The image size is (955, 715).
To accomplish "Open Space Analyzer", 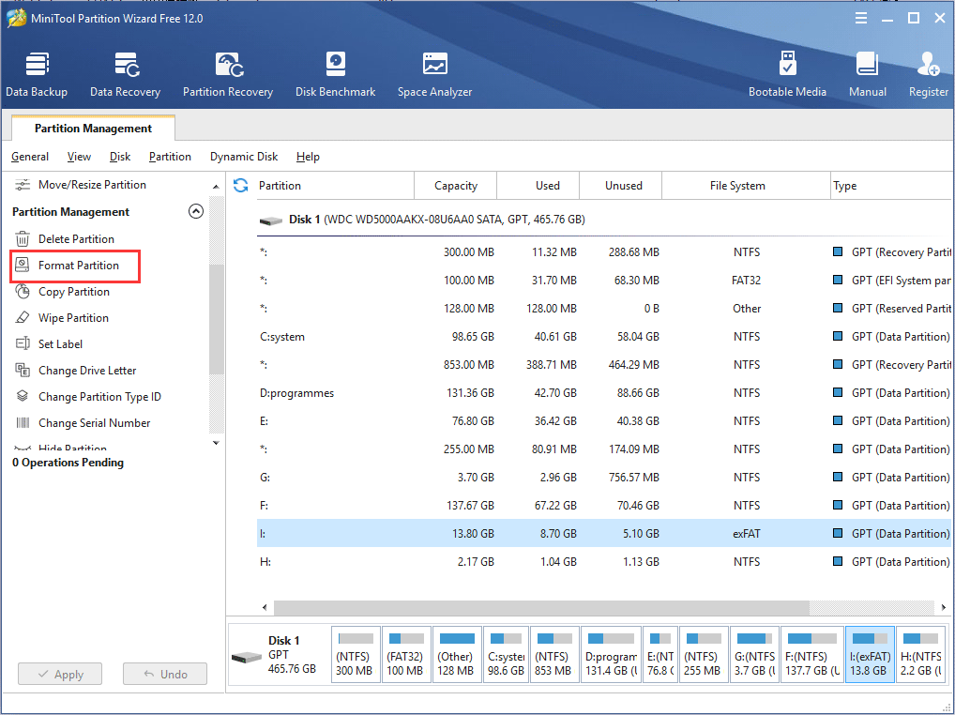I will pos(434,74).
